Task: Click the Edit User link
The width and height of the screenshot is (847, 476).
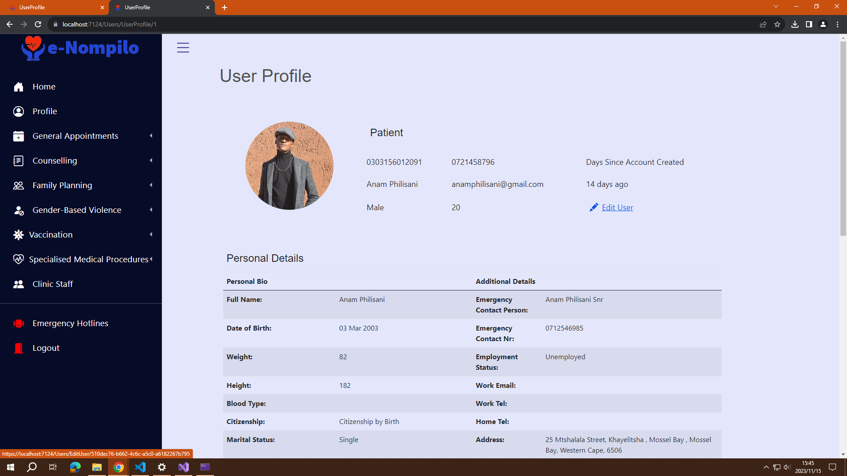Action: click(x=617, y=208)
